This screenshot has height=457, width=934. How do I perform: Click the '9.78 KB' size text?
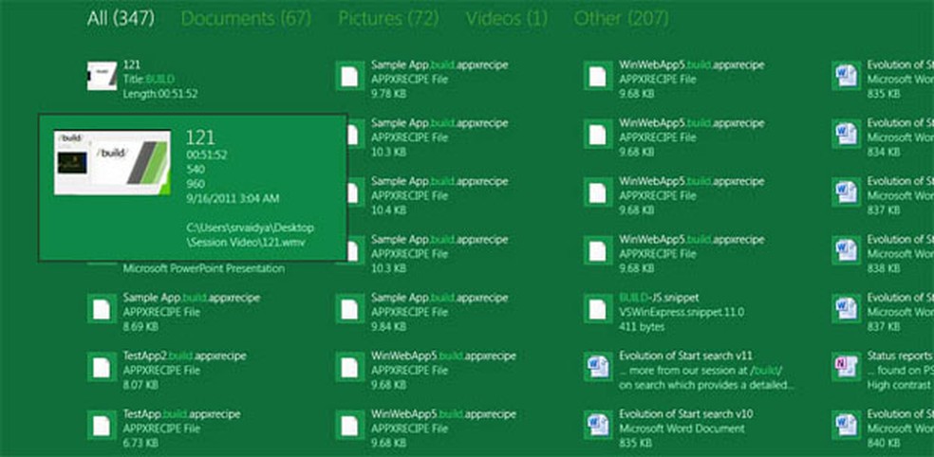(389, 94)
